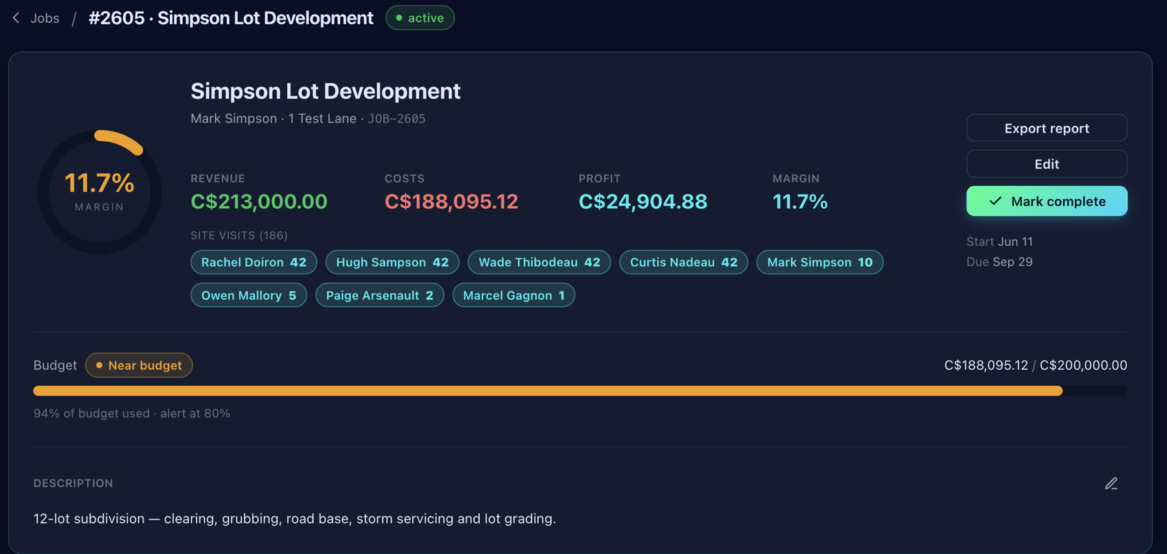Click the Near budget warning badge
1167x554 pixels.
coord(139,365)
